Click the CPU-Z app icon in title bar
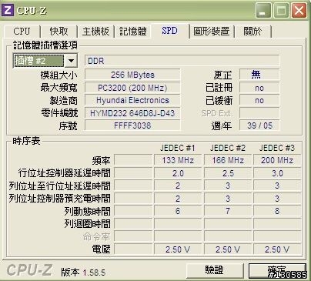Image resolution: width=311 pixels, height=281 pixels. click(x=8, y=10)
